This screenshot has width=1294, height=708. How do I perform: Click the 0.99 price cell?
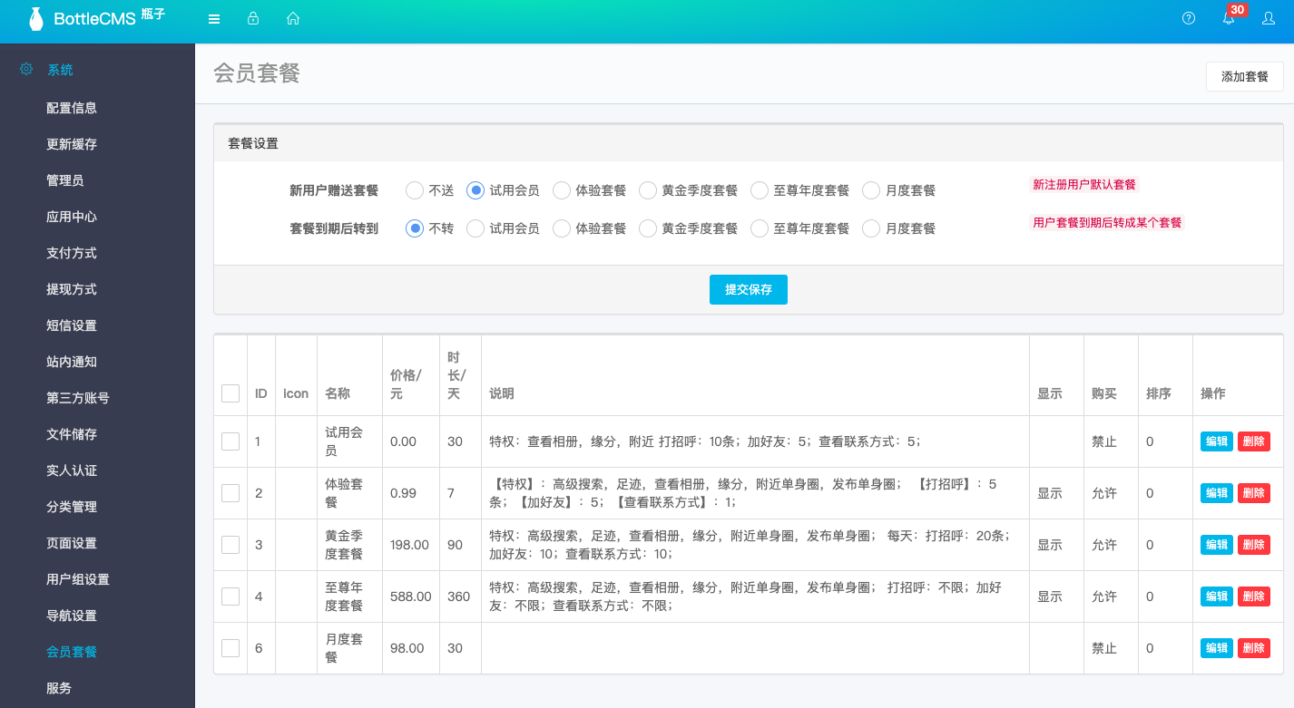(x=411, y=493)
